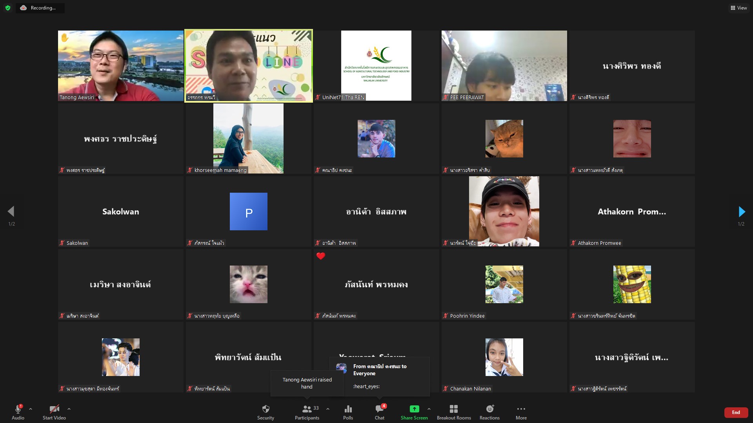Expand Share Screen options arrow
Image resolution: width=753 pixels, height=423 pixels.
coord(429,409)
